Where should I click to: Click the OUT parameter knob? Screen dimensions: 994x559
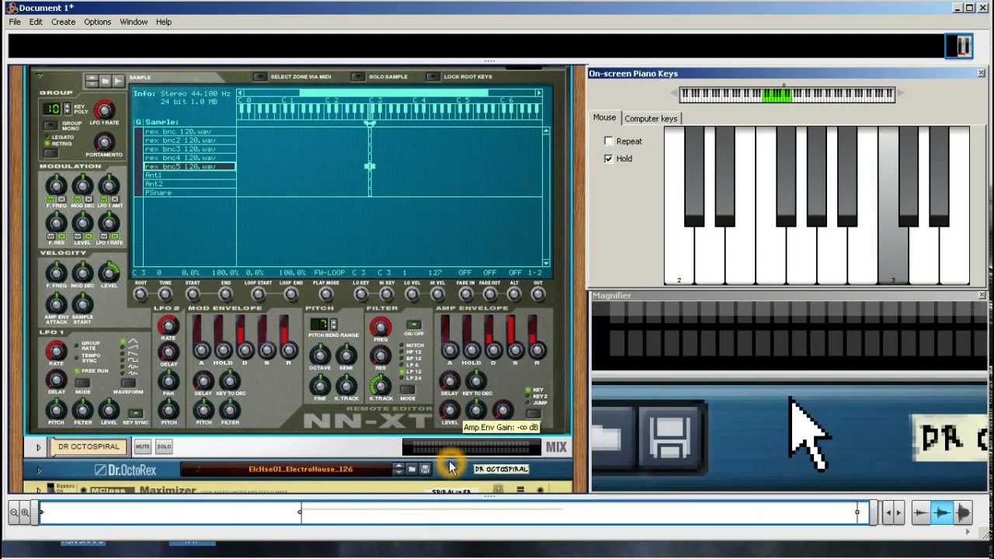pyautogui.click(x=537, y=293)
